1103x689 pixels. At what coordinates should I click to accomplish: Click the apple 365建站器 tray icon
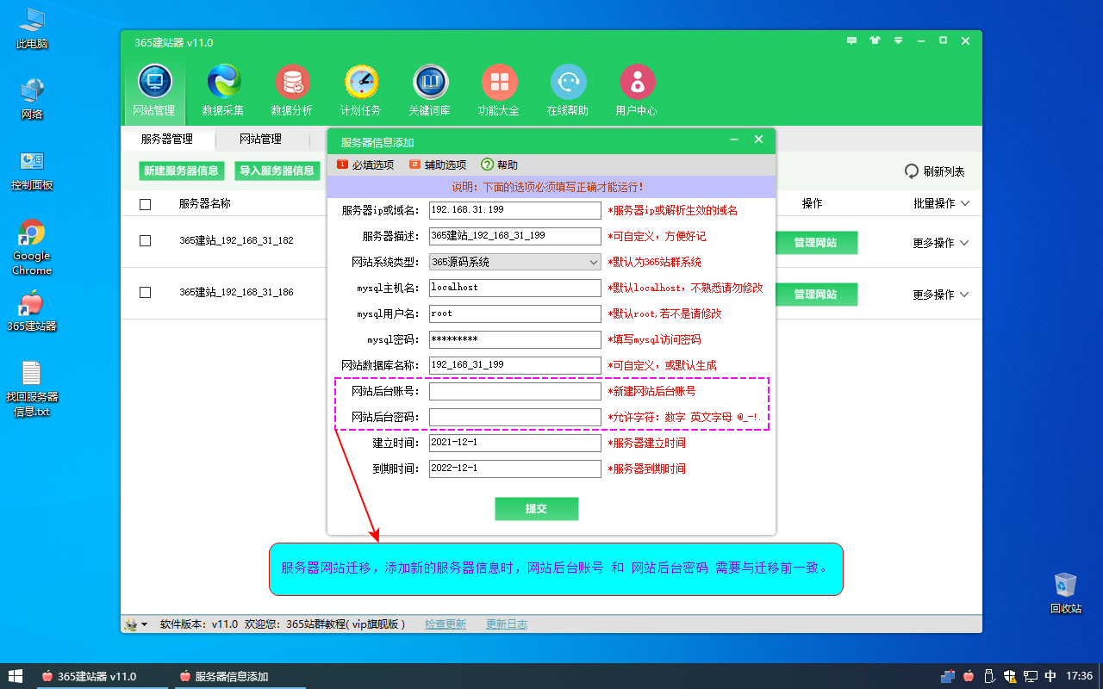[x=969, y=676]
